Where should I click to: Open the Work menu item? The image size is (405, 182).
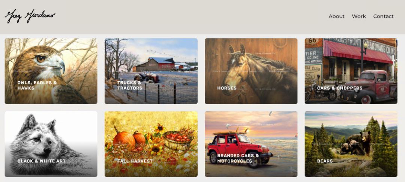pyautogui.click(x=359, y=16)
